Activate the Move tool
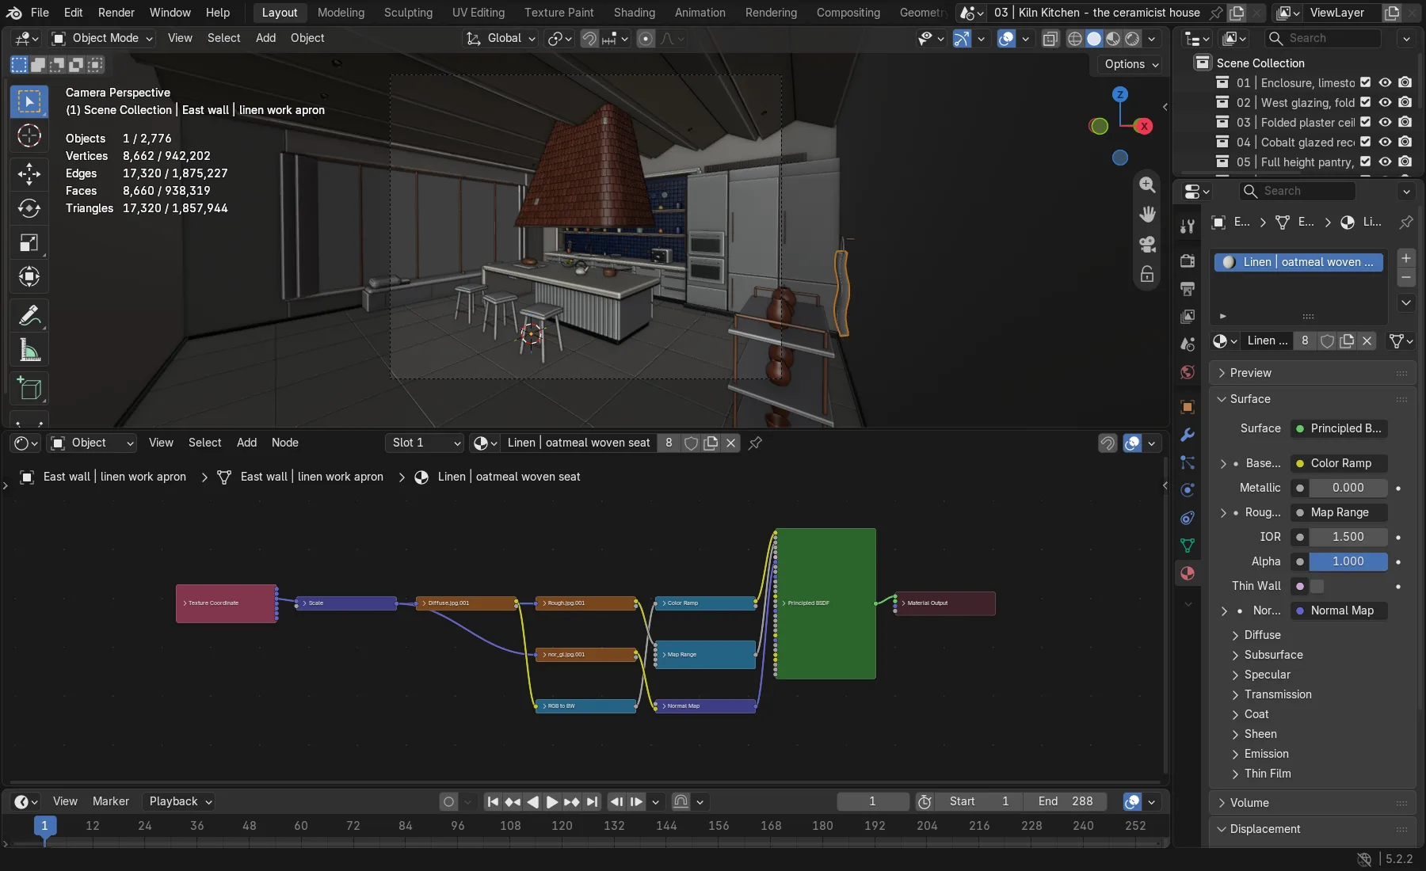 click(29, 174)
